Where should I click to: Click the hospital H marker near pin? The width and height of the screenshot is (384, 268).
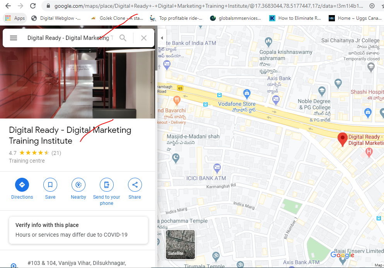[369, 153]
